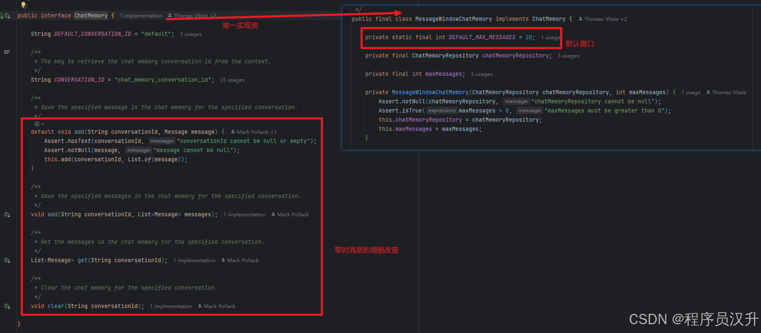This screenshot has width=761, height=333.
Task: Click the AI assistant icon above default void add
Action: [37, 124]
